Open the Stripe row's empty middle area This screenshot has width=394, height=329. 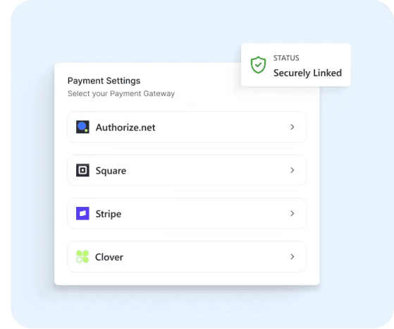coord(205,213)
